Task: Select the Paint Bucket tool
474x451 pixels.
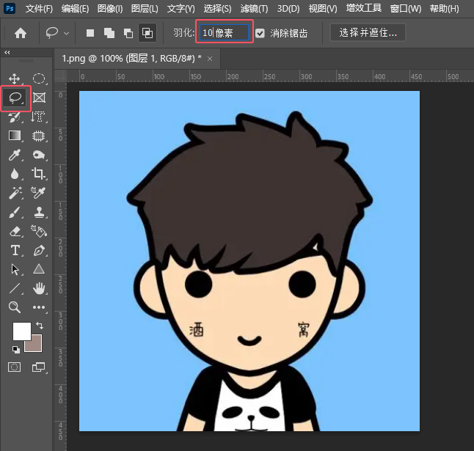Action: [x=39, y=232]
